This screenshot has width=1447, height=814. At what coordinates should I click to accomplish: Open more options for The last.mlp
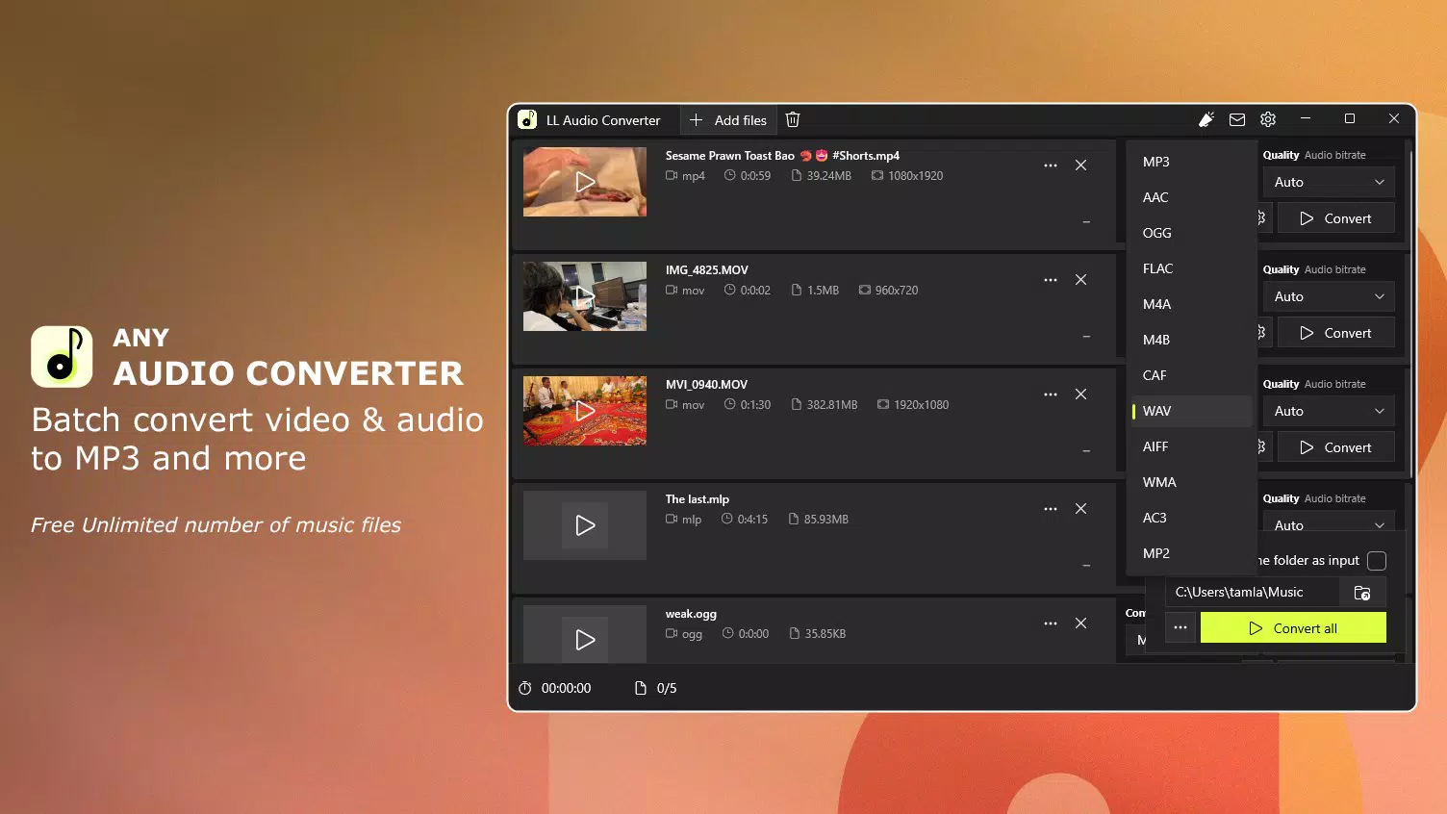click(1051, 509)
